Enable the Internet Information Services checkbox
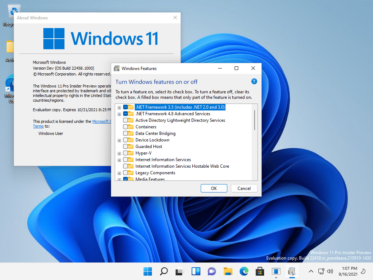Viewport: 373px width, 280px height. click(125, 160)
